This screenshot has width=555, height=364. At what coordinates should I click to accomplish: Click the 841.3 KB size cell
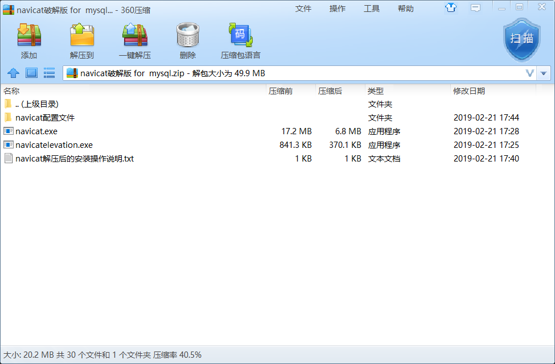pyautogui.click(x=295, y=145)
